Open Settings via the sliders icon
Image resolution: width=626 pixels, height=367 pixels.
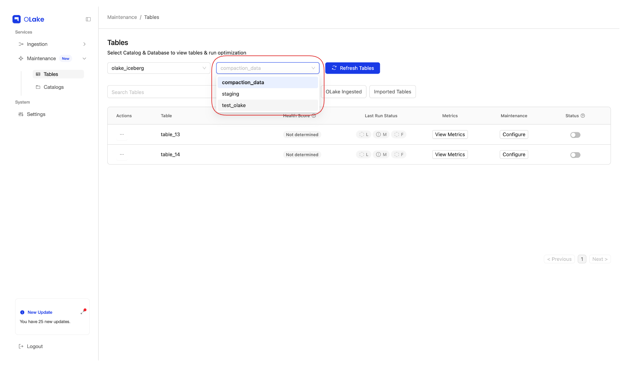click(x=21, y=114)
